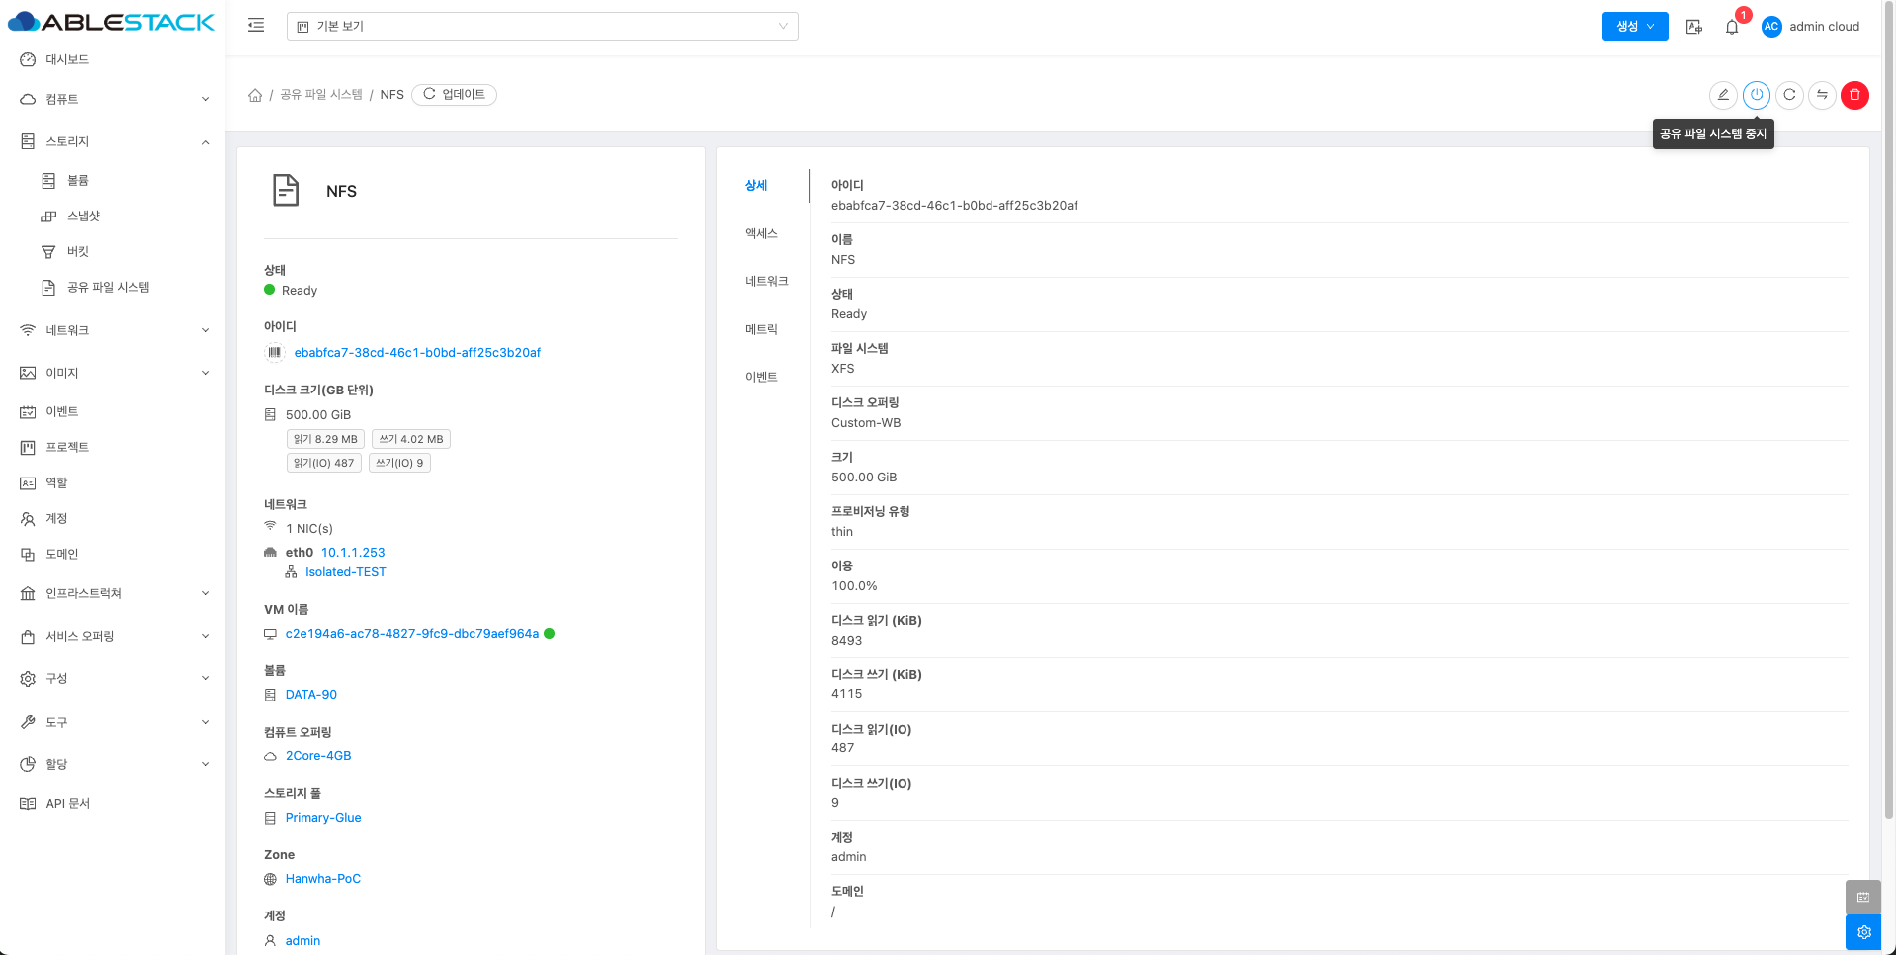This screenshot has height=955, width=1896.
Task: Click the red delete trash icon
Action: click(x=1854, y=95)
